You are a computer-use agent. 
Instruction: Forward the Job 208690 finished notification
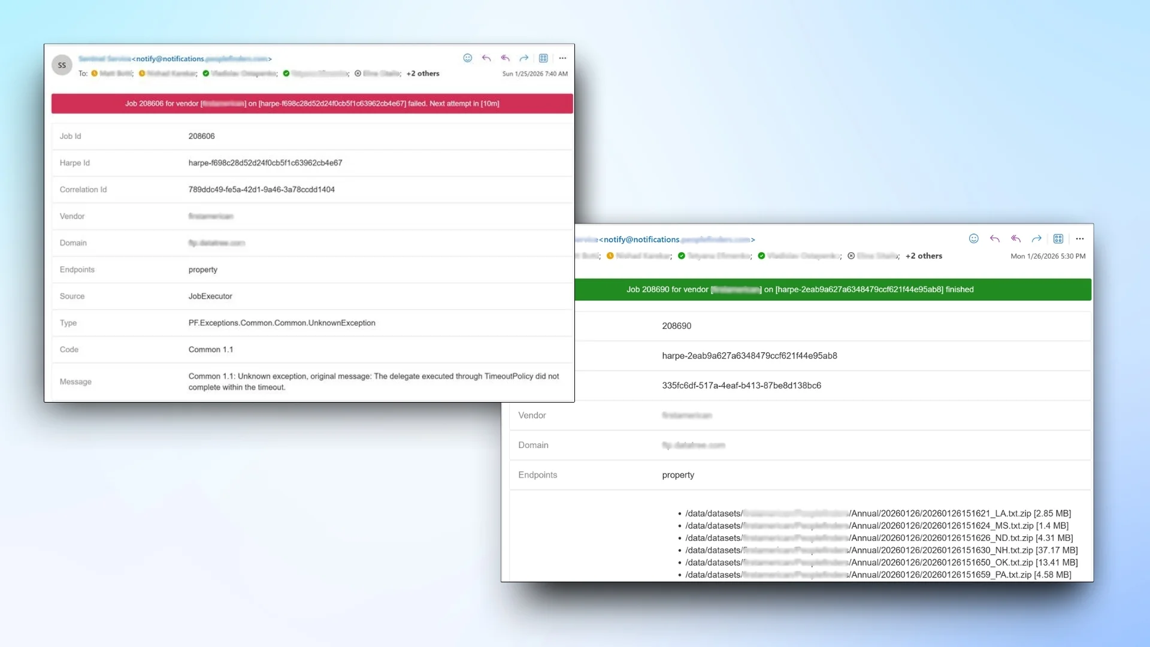tap(1037, 238)
